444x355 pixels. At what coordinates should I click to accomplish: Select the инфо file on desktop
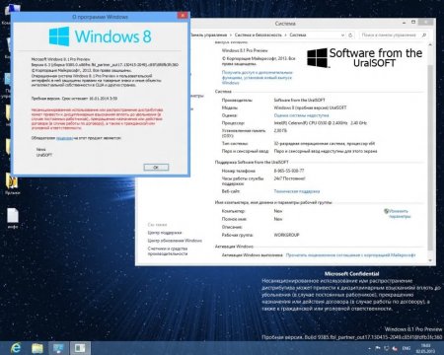(13, 218)
